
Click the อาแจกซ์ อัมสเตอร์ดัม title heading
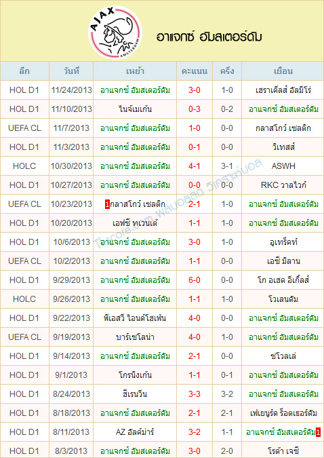tap(209, 37)
